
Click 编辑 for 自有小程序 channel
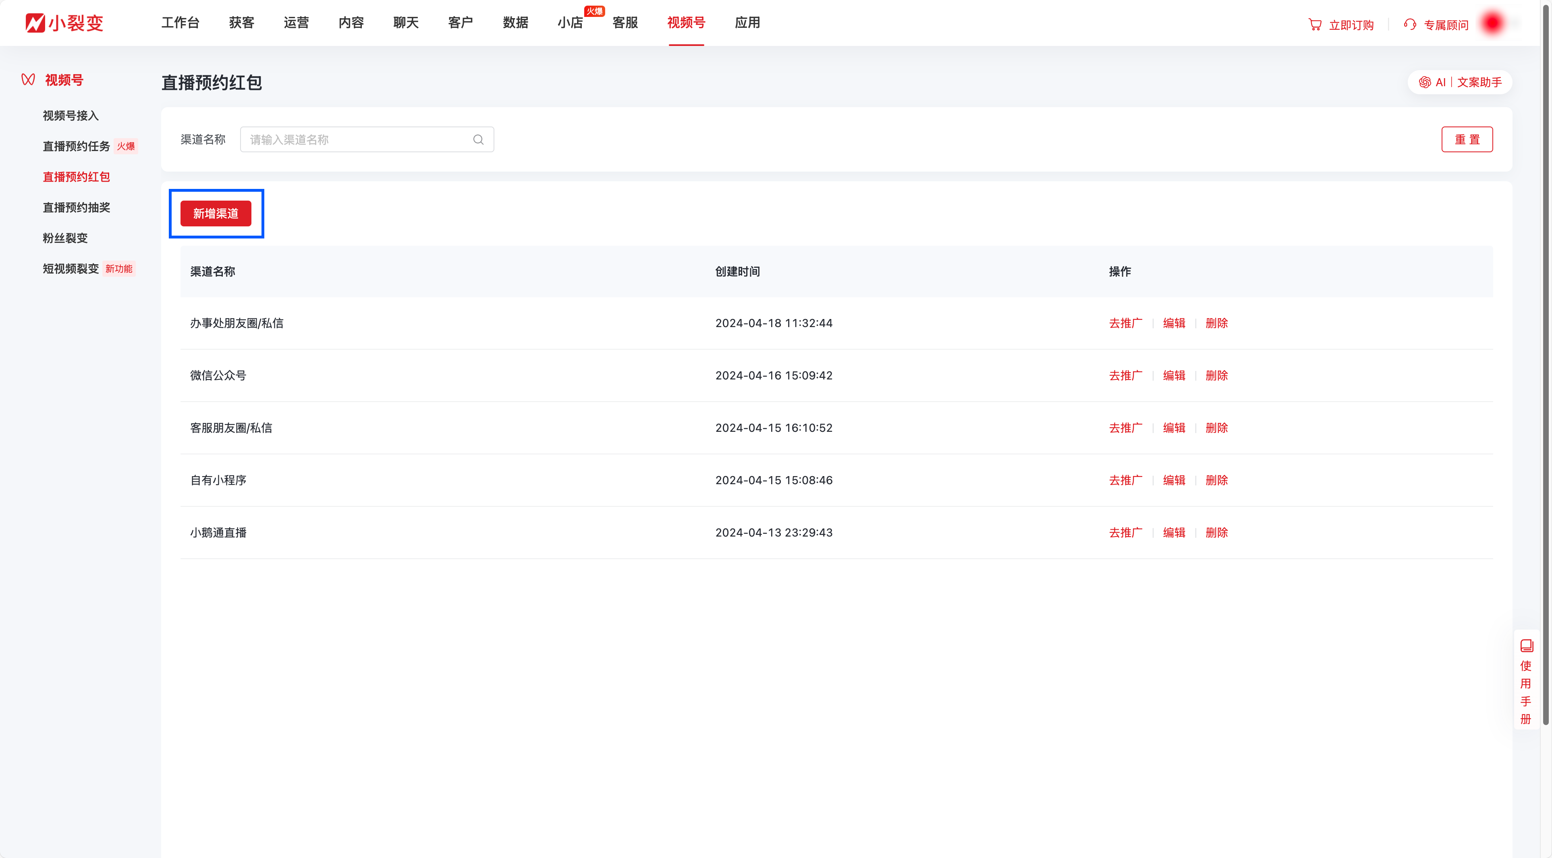click(x=1174, y=480)
